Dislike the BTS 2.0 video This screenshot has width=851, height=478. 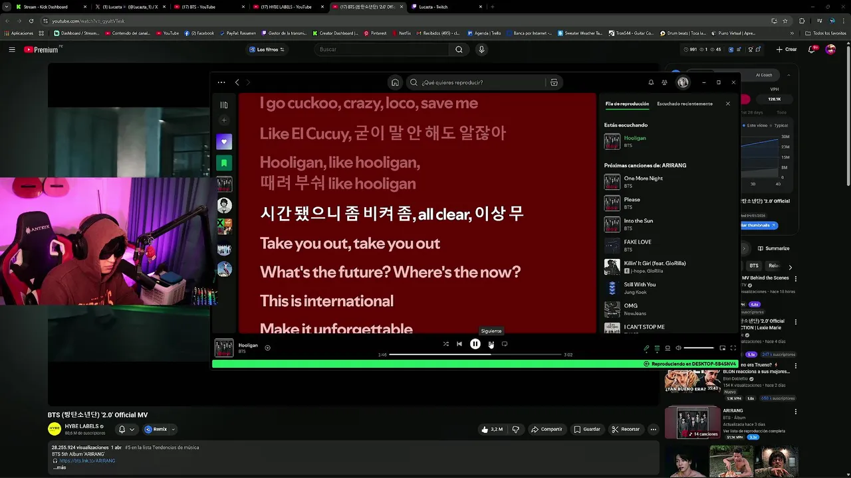click(515, 429)
